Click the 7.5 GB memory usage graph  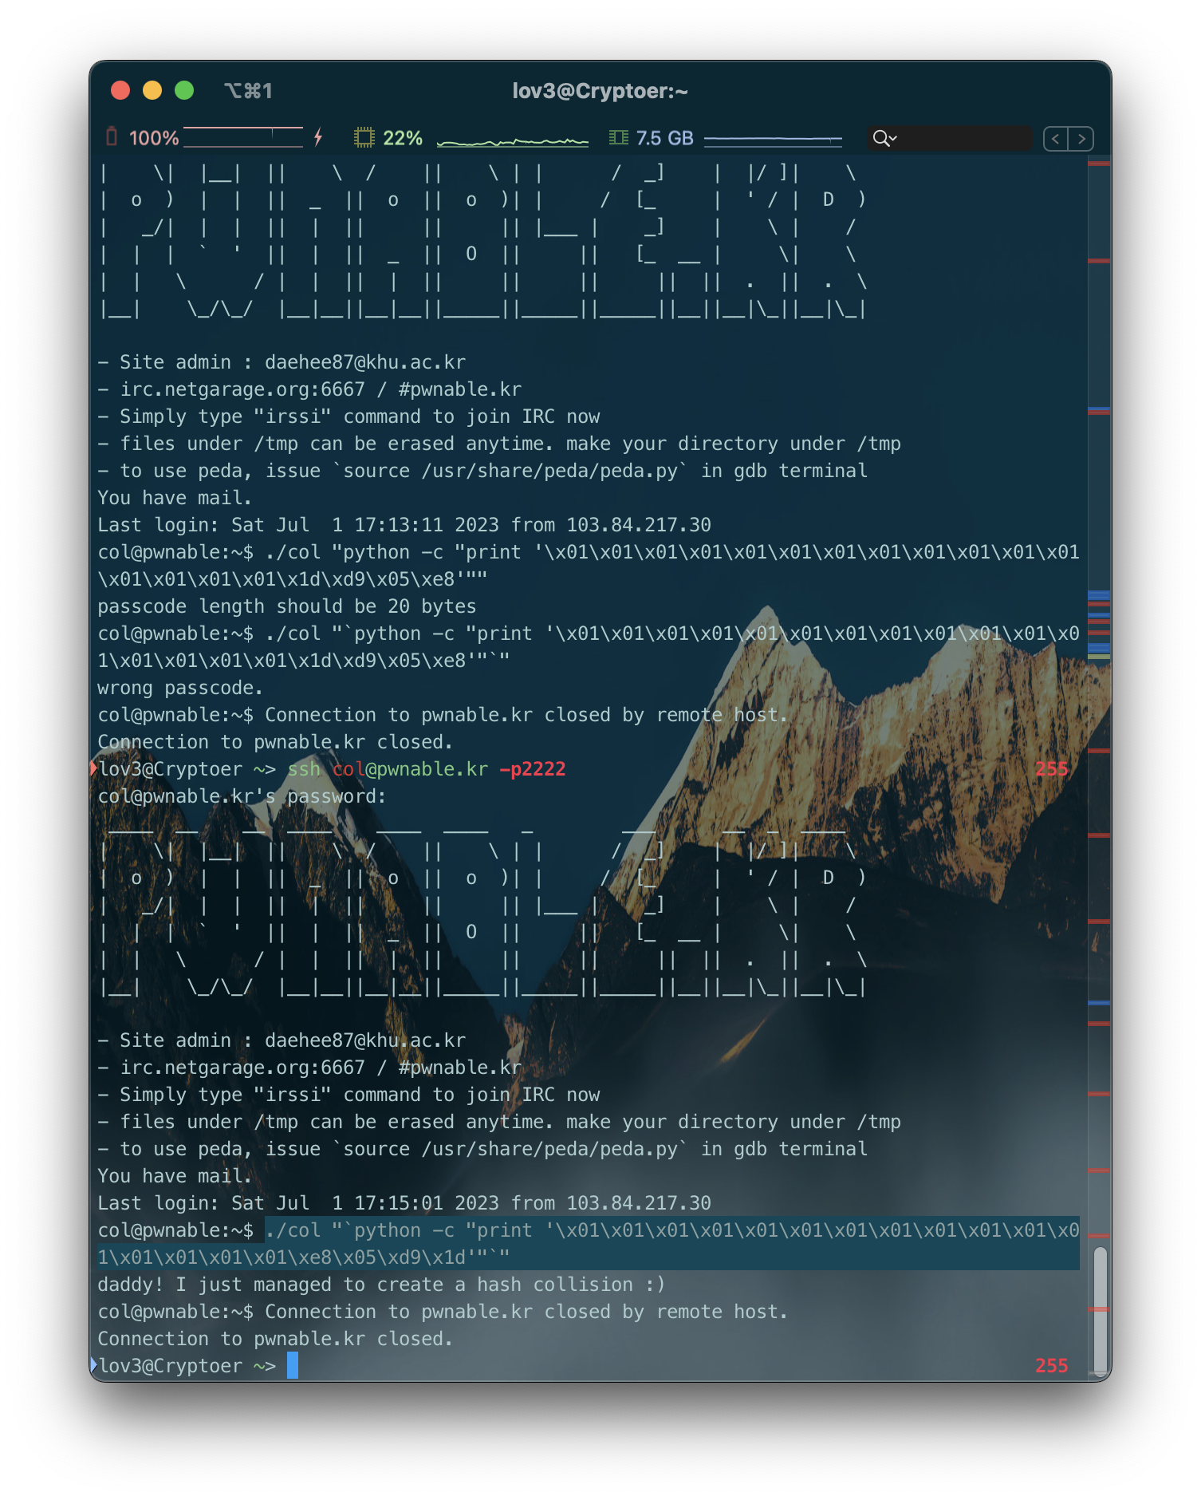pyautogui.click(x=773, y=140)
